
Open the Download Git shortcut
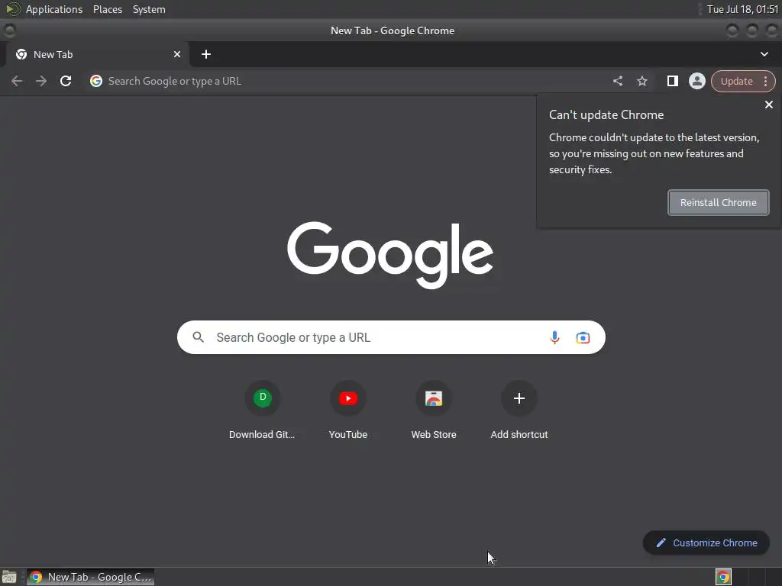click(263, 410)
